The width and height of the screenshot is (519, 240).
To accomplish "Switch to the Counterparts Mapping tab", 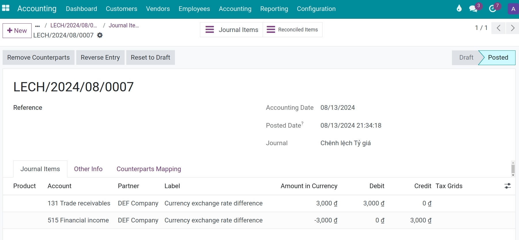I will pos(149,169).
